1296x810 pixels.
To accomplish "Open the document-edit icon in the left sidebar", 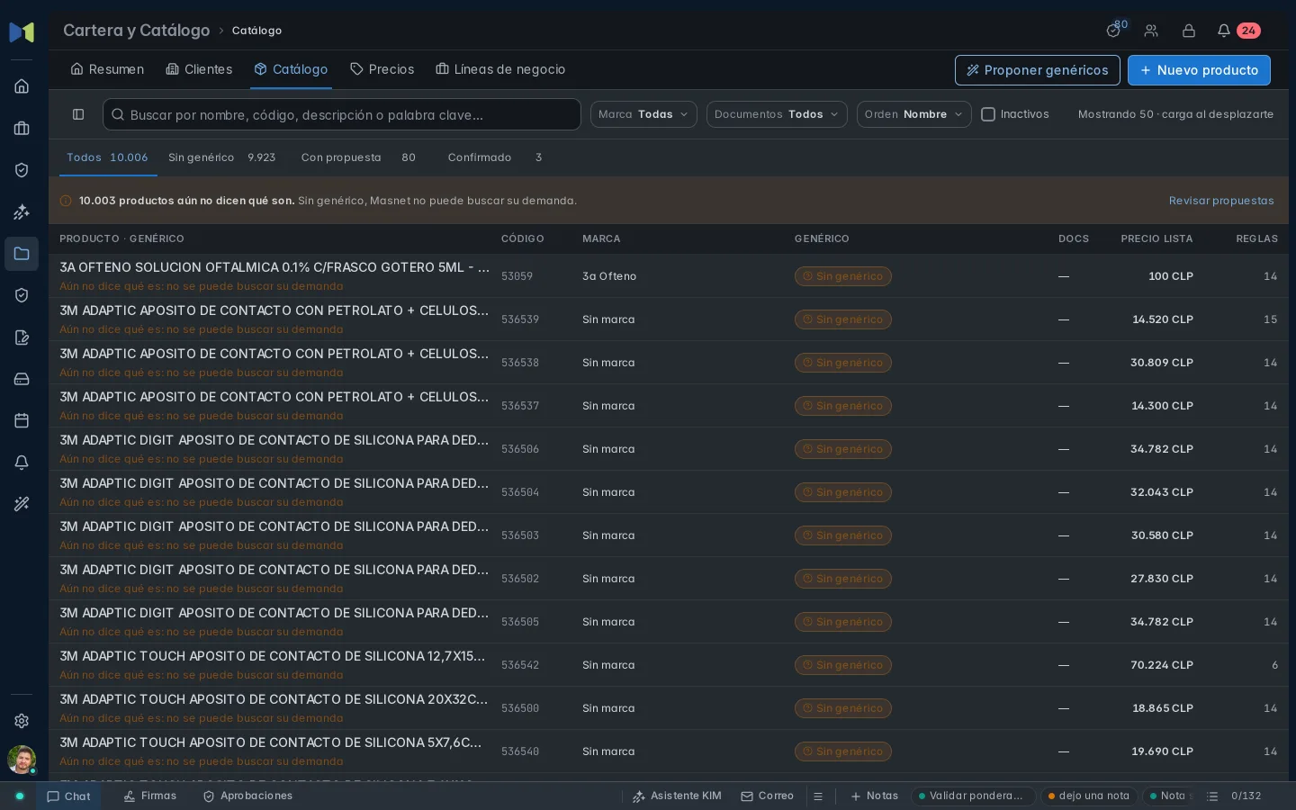I will point(22,337).
